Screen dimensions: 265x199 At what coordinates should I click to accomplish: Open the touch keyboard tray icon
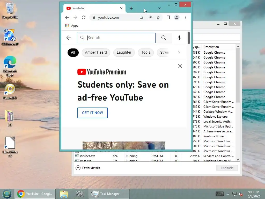(x=219, y=194)
